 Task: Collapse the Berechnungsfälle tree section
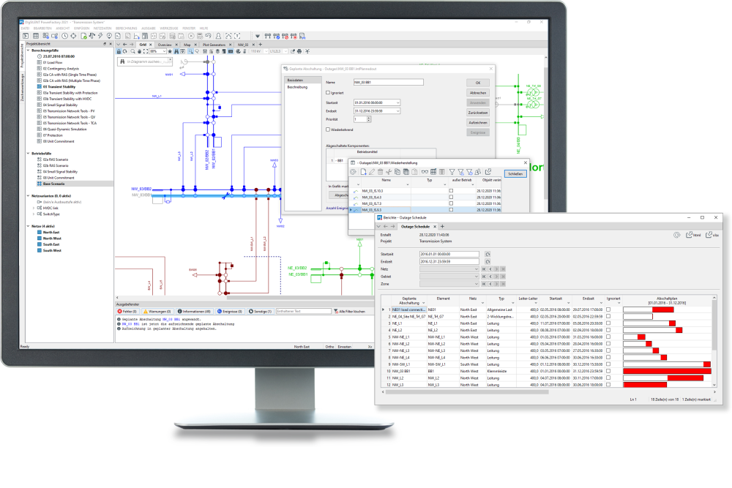click(x=28, y=50)
